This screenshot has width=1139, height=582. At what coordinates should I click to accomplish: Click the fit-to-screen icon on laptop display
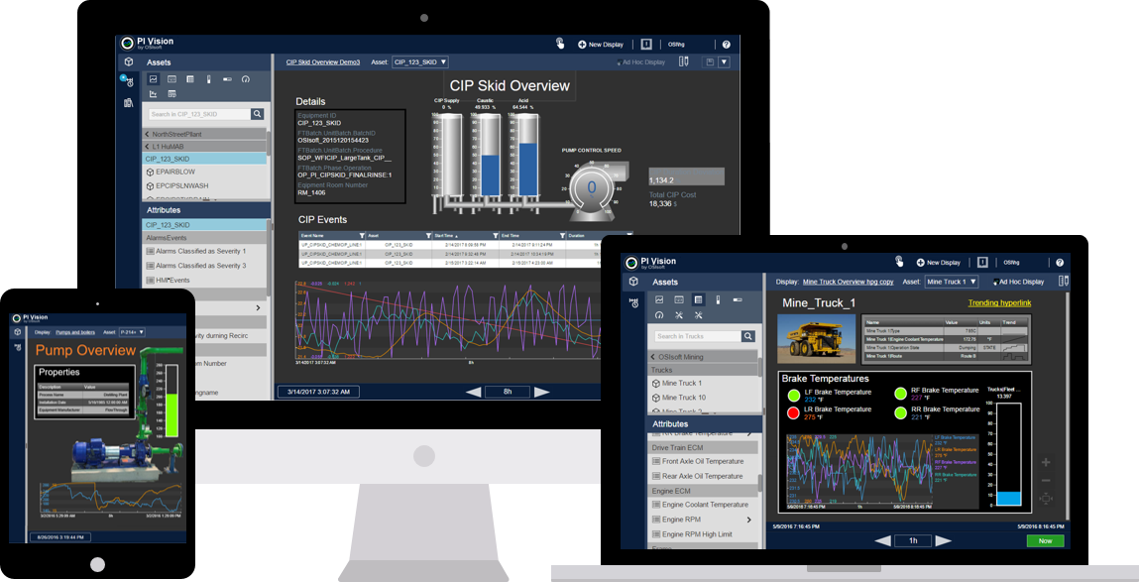1046,499
